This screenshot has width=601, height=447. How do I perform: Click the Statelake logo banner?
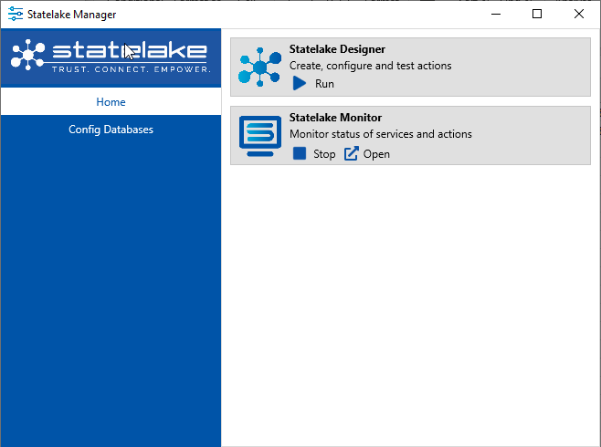(111, 57)
